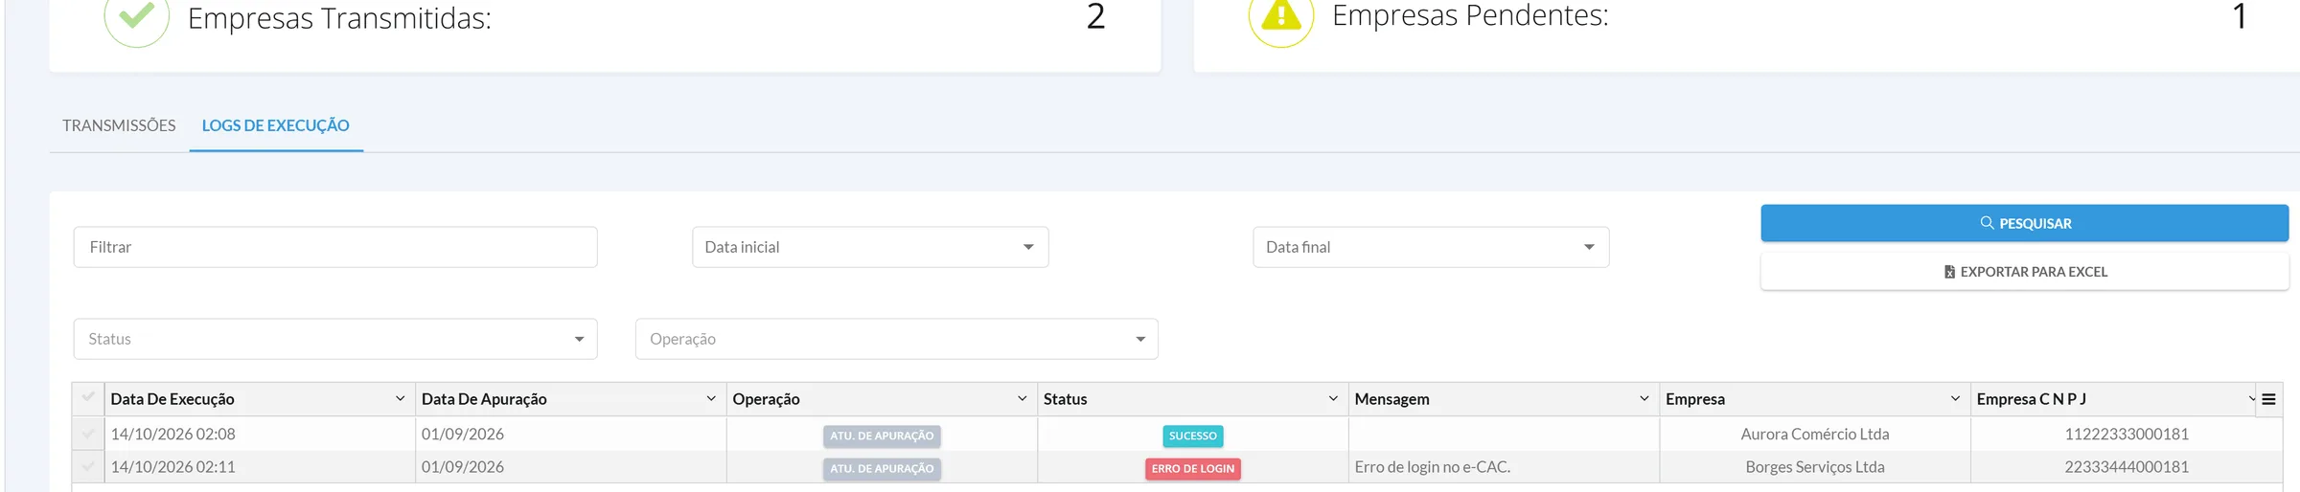
Task: Click ATU. DE APURAÇÃO badge in Borges row
Action: pyautogui.click(x=882, y=468)
